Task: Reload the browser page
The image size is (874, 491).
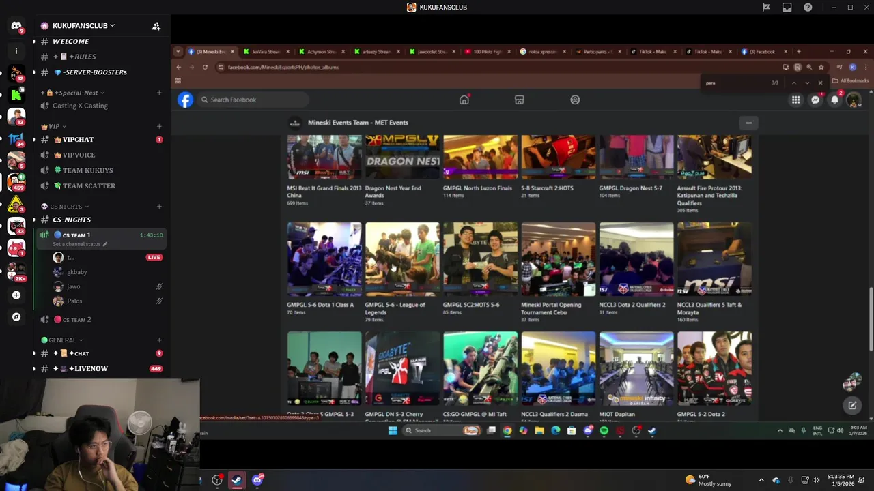Action: pos(205,67)
